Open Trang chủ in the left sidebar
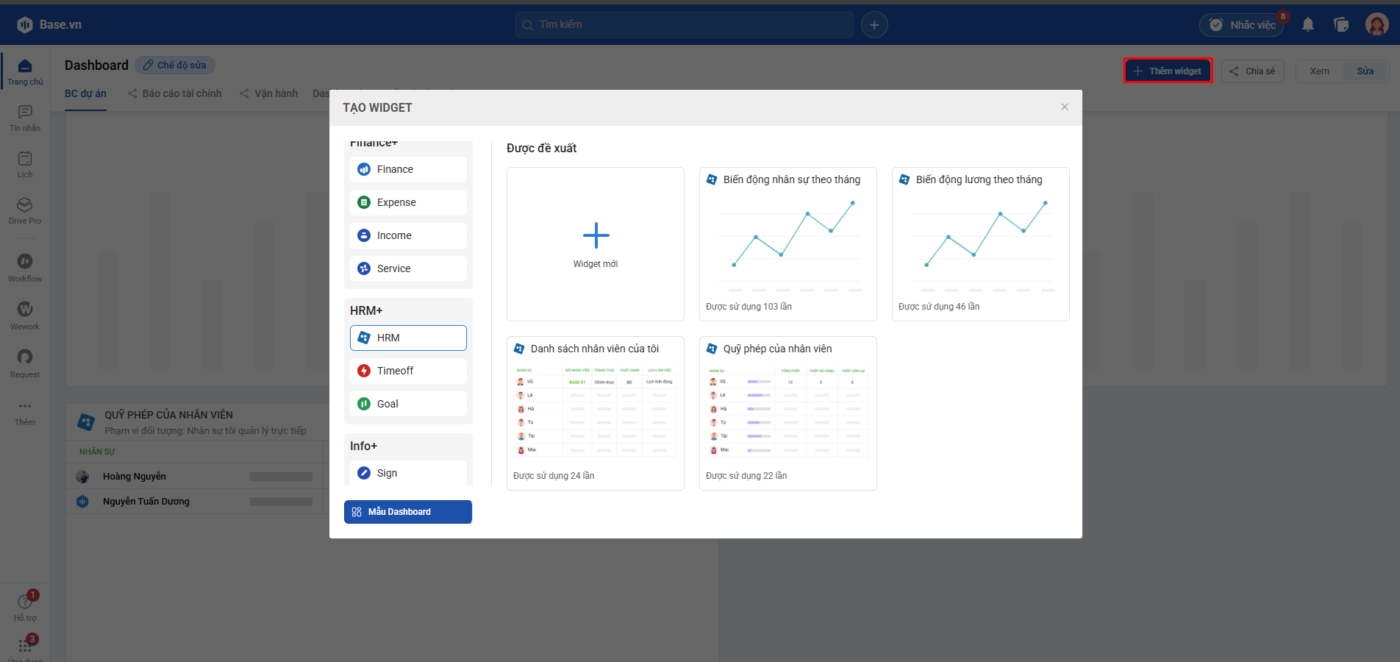This screenshot has height=662, width=1400. (x=25, y=72)
